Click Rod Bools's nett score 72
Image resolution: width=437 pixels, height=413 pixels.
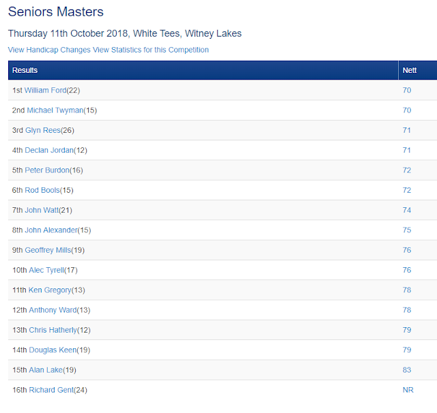point(407,190)
